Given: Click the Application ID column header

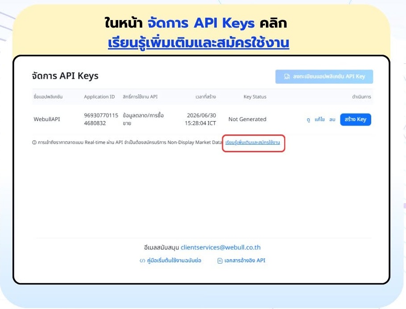Looking at the screenshot, I should 99,97.
